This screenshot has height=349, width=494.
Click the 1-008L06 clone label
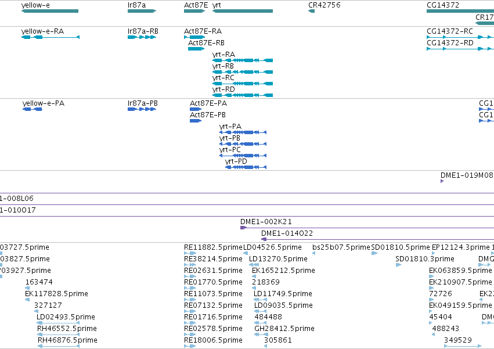click(x=17, y=199)
